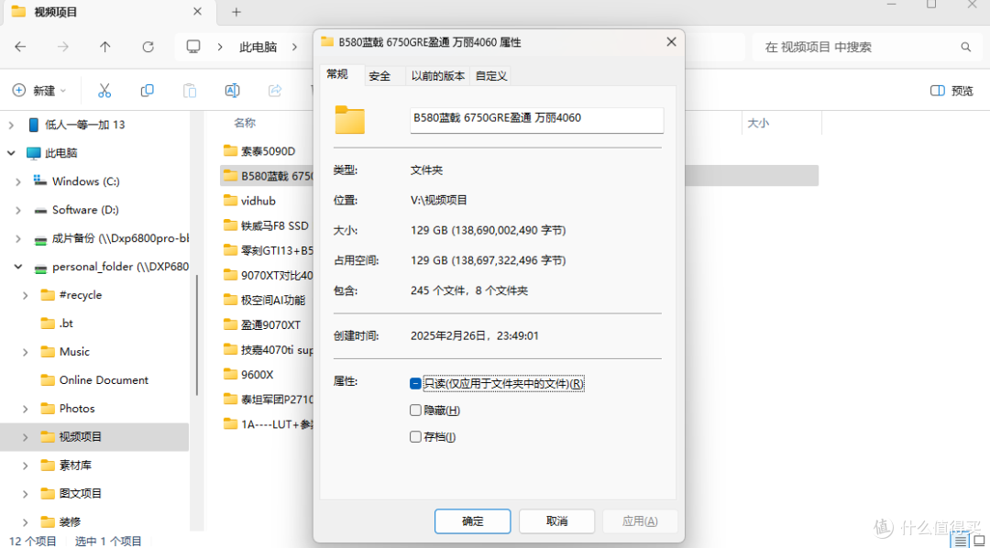Go up one folder level
This screenshot has height=548, width=990.
point(105,47)
